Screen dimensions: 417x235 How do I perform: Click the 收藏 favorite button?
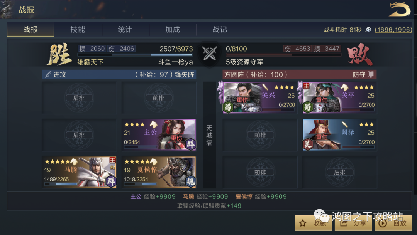coord(313,223)
